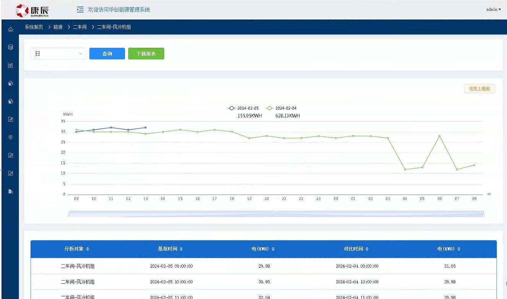Click the blue 查询 button
Screen dimensions: 507x299
coord(107,54)
